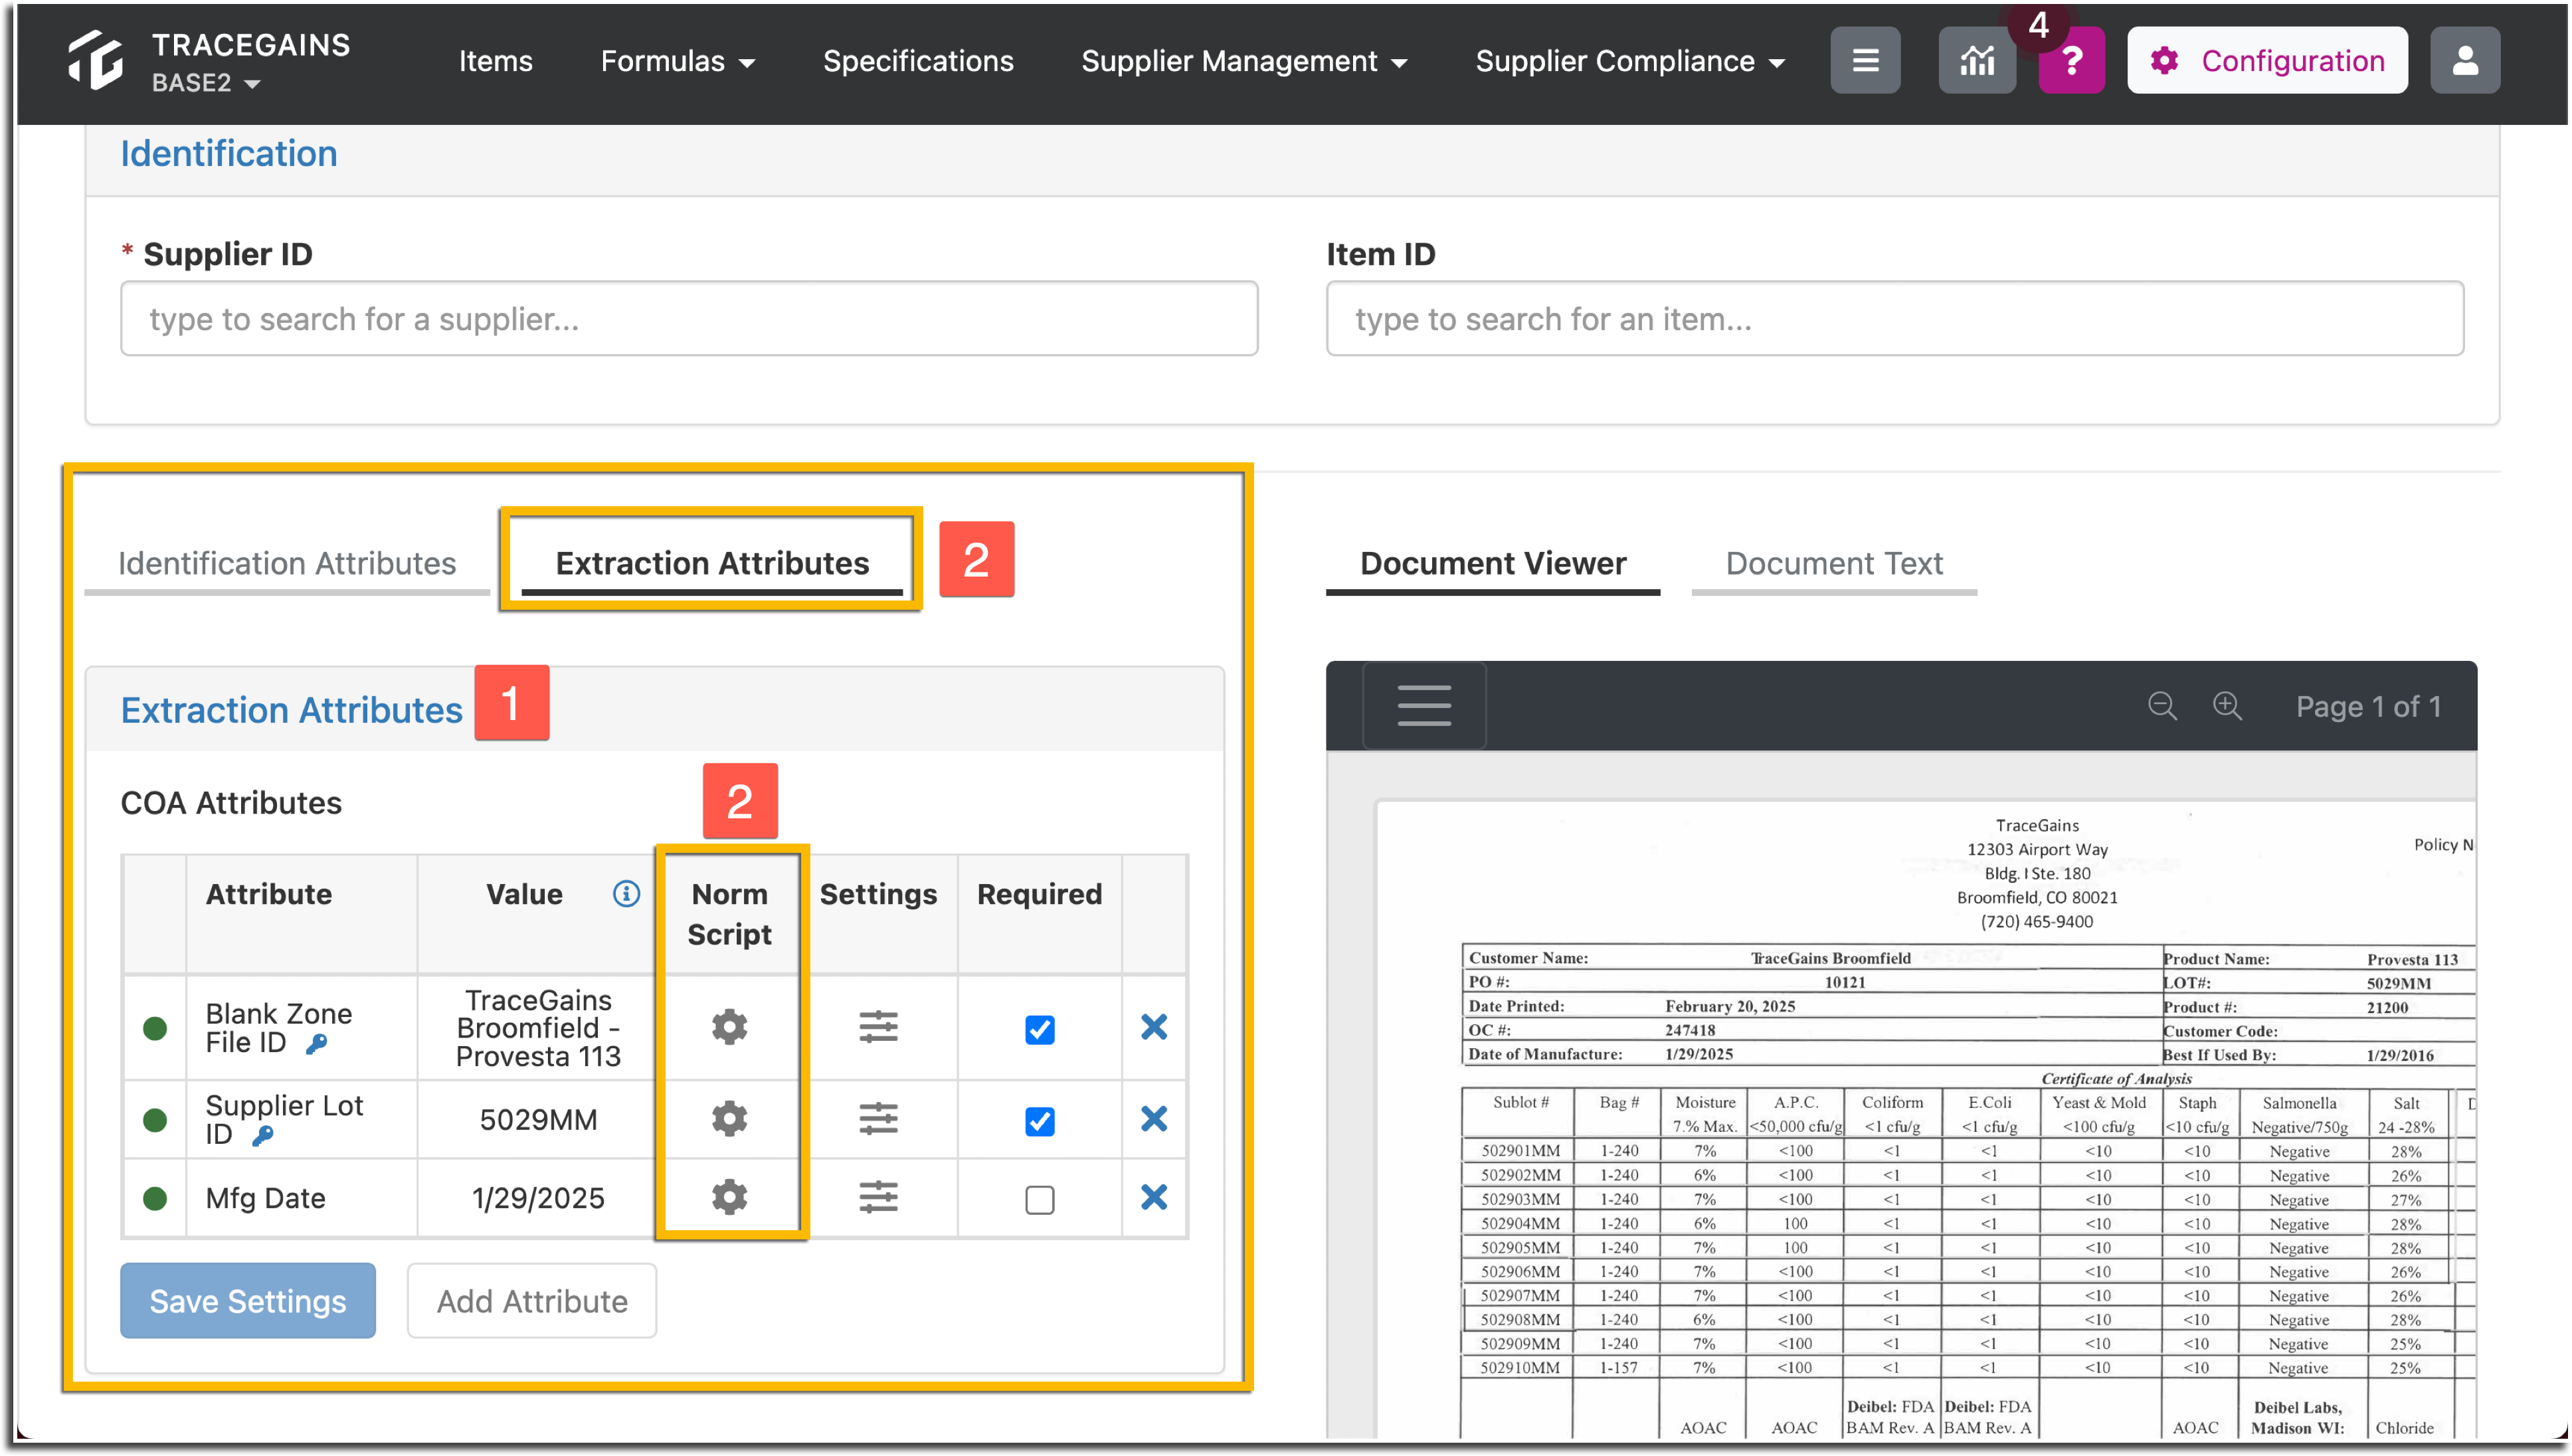
Task: Open the Help question mark menu
Action: [2070, 60]
